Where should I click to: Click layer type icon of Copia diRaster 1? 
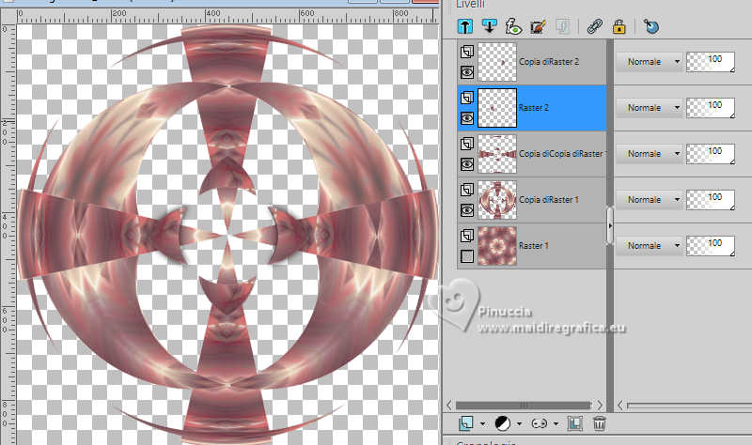(x=467, y=190)
